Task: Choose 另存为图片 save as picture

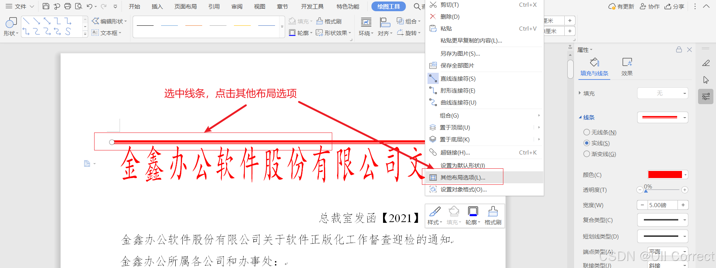Action: click(x=484, y=53)
